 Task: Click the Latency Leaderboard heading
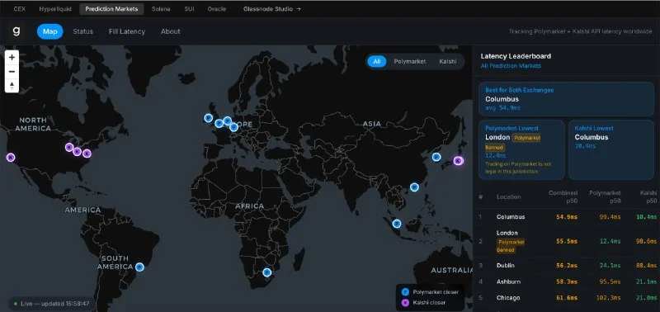pos(516,56)
